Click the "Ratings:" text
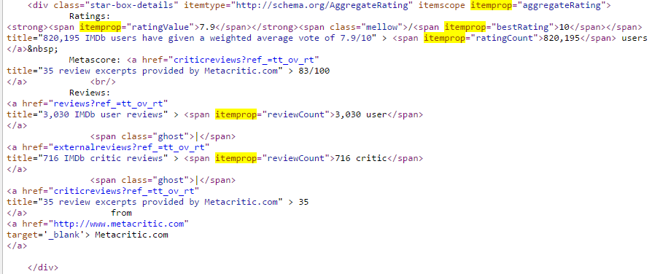Image resolution: width=652 pixels, height=274 pixels. (90, 16)
